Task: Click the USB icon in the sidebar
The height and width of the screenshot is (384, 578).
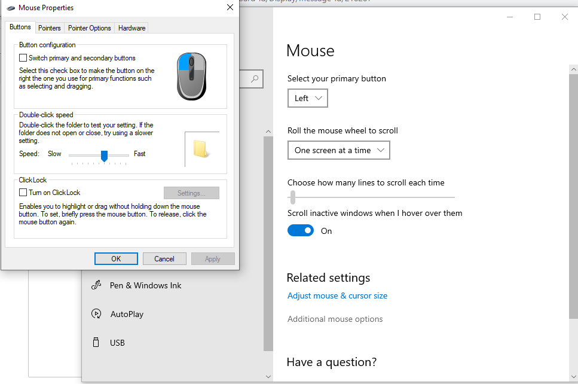Action: tap(96, 342)
